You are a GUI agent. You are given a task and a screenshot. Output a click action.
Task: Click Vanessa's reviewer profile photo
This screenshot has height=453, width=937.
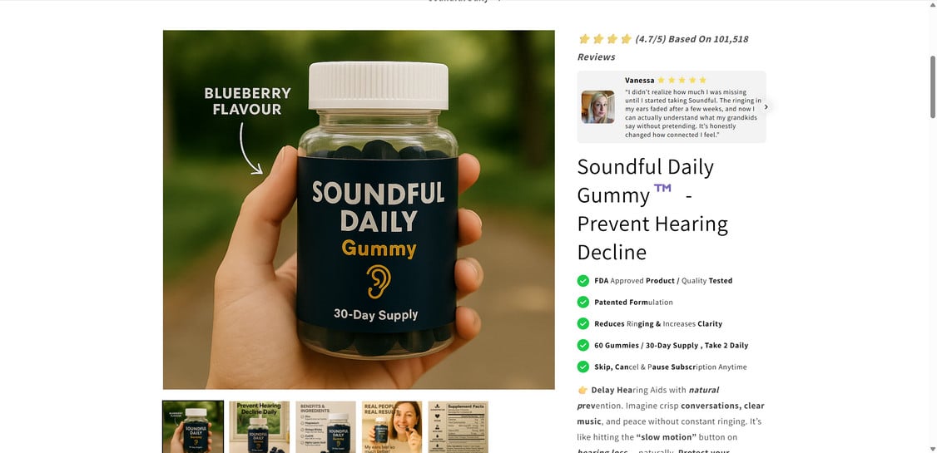pos(598,107)
